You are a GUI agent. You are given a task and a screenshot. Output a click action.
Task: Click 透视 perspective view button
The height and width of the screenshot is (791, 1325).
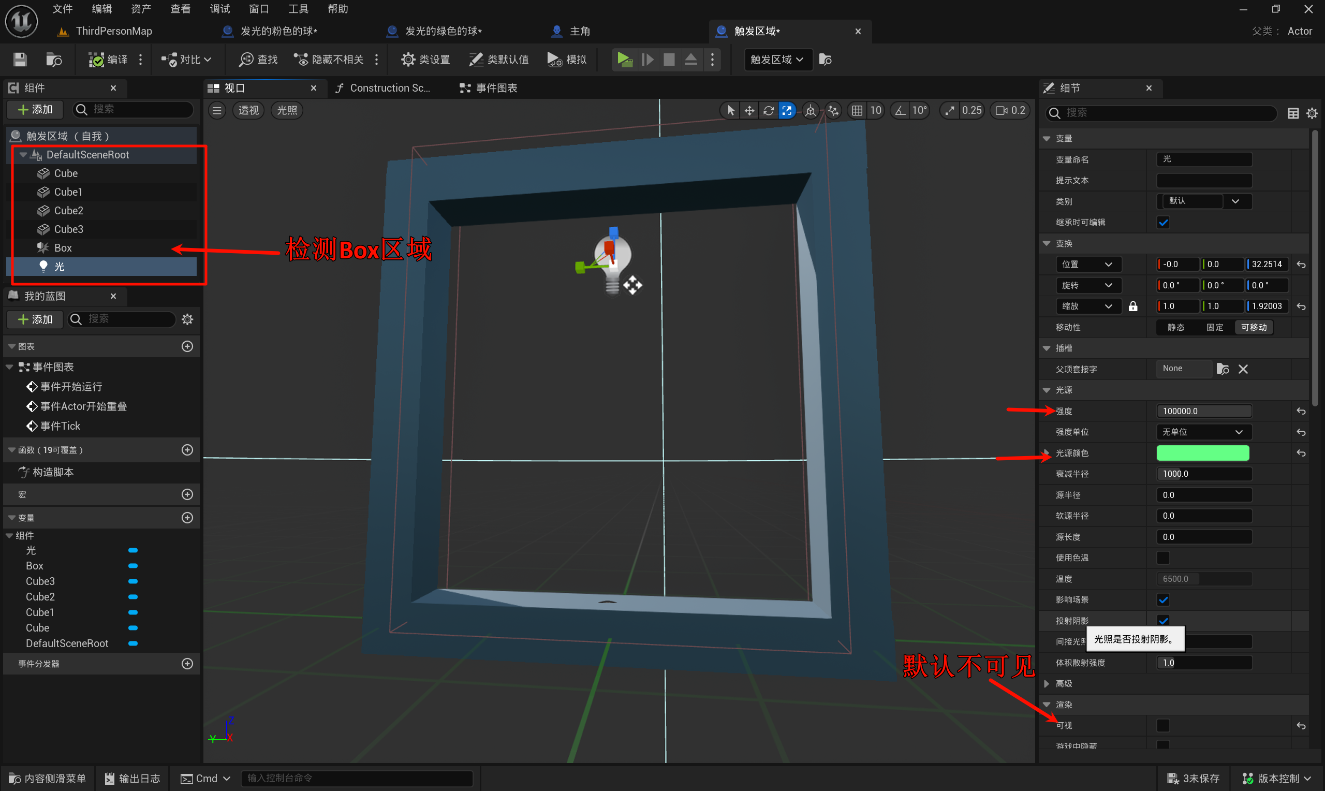point(248,110)
